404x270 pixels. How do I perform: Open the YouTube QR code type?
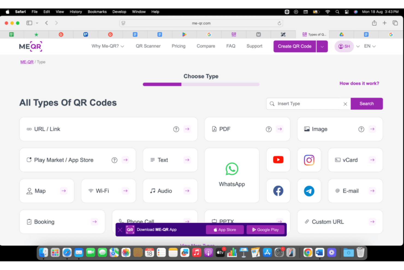tap(278, 160)
